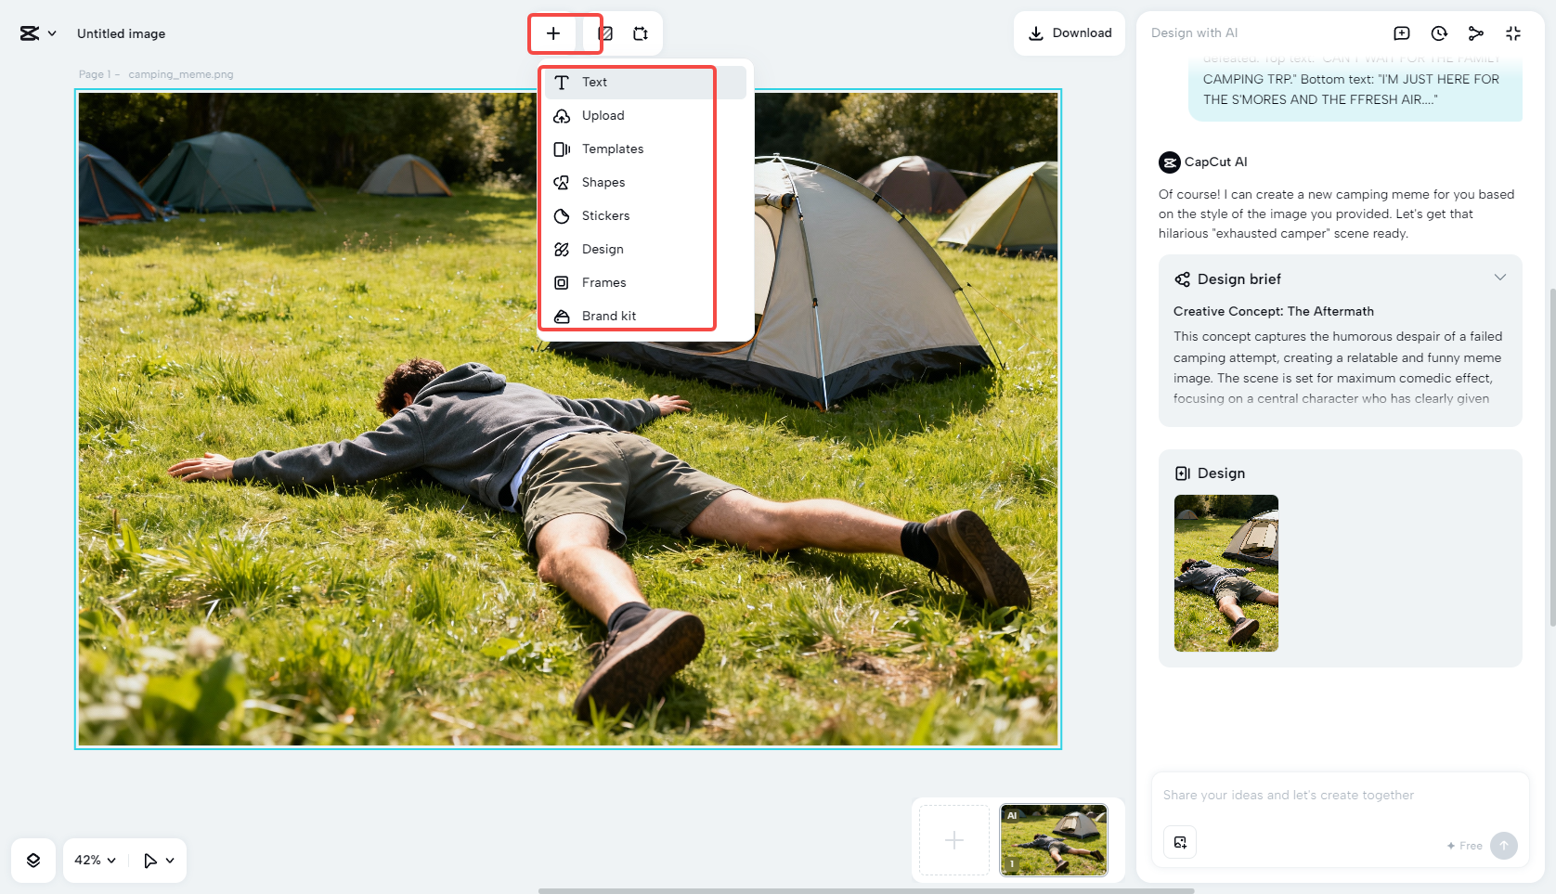Open the canvas resize tool in the toolbar

[x=641, y=32]
